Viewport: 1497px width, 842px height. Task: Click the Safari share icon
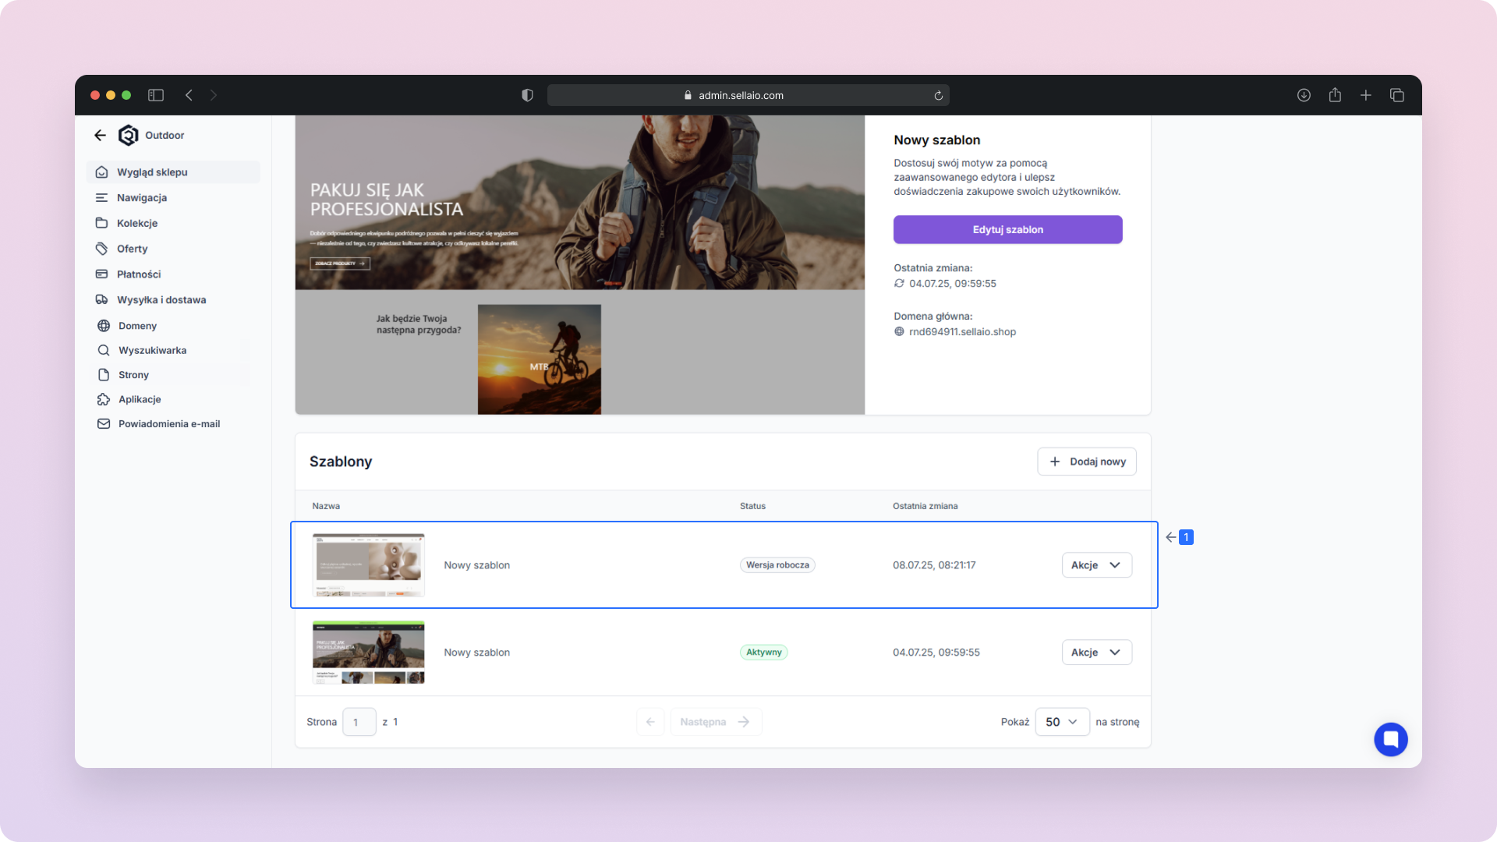click(x=1335, y=95)
